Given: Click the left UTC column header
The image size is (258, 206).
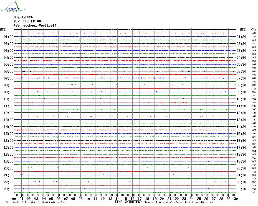Looking at the screenshot, I should click(x=3, y=30).
